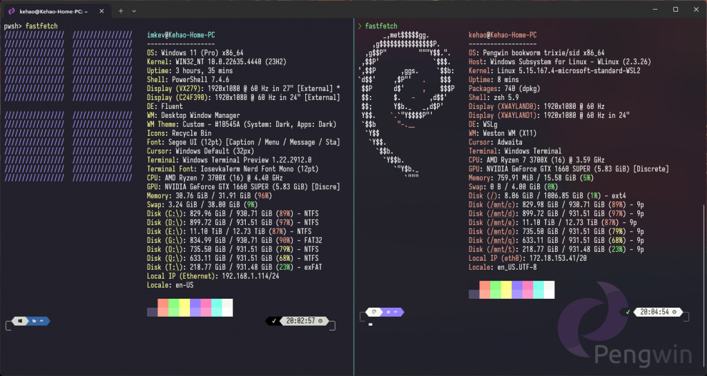
Task: Maximize the terminal window
Action: 675,10
